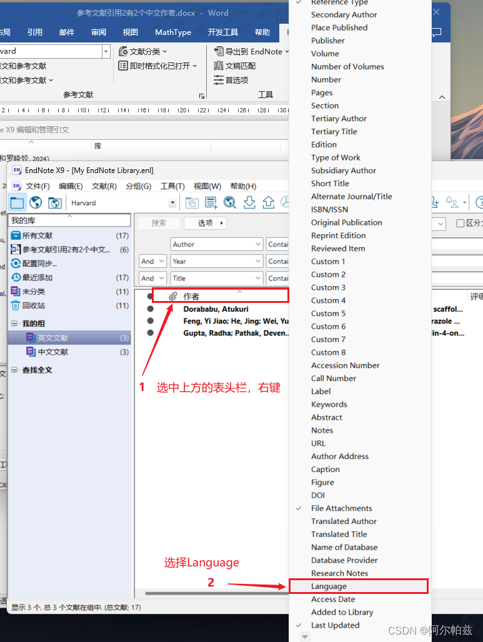The height and width of the screenshot is (642, 483).
Task: Click the New Reference toolbar icon
Action: pos(211,203)
